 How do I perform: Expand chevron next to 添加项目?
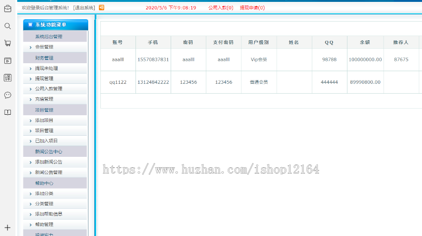pyautogui.click(x=30, y=121)
